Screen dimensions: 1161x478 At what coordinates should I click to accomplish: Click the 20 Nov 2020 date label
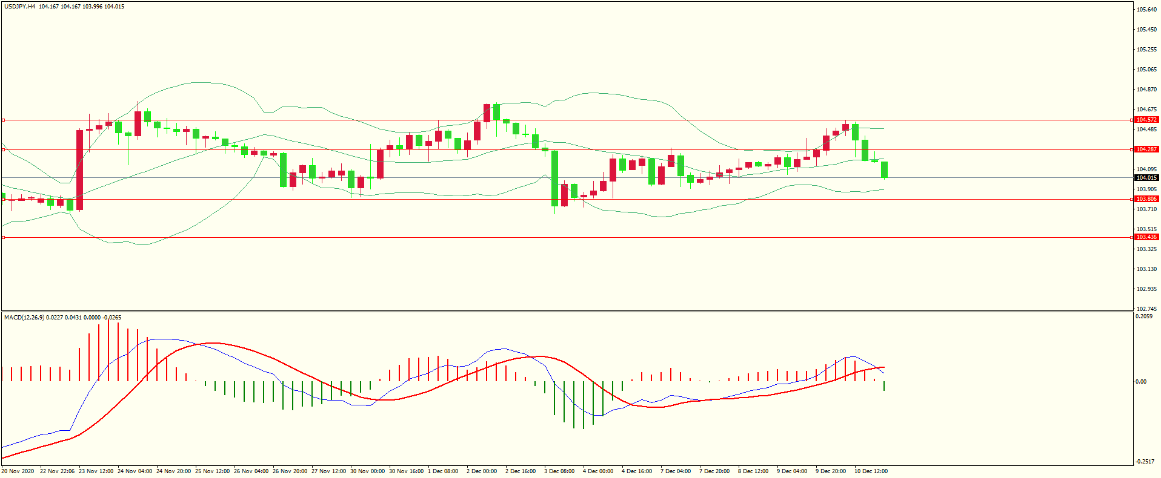pyautogui.click(x=18, y=471)
